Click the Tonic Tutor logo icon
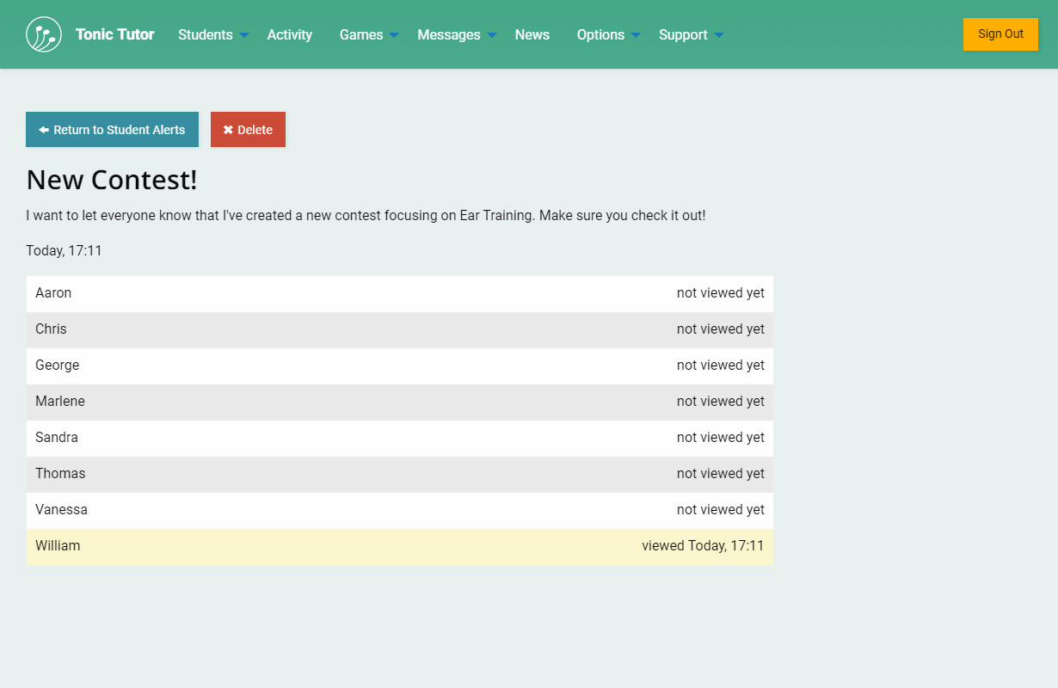This screenshot has height=688, width=1058. (x=44, y=34)
